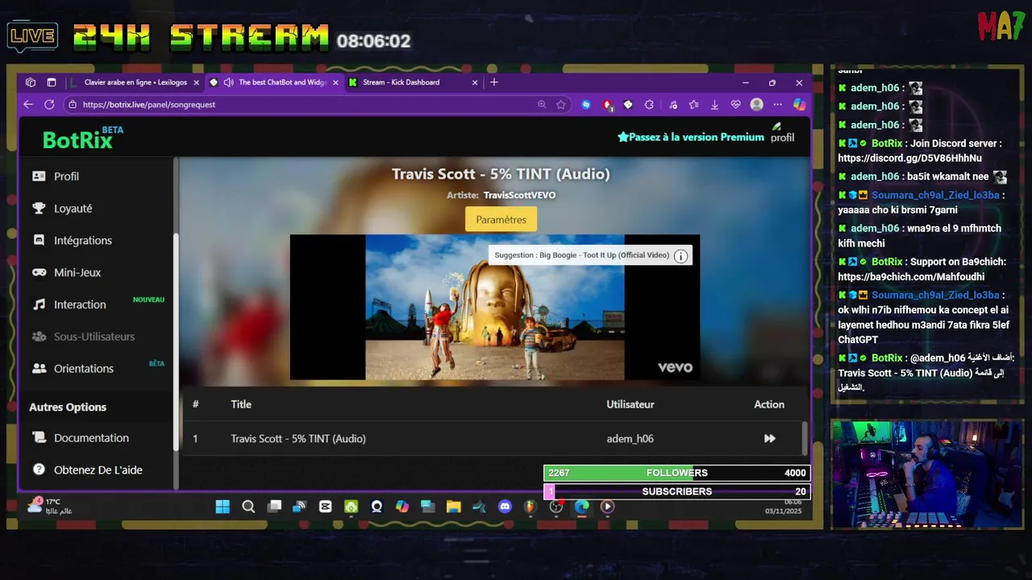1032x580 pixels.
Task: Click the Big Boogie suggestion card
Action: (589, 255)
